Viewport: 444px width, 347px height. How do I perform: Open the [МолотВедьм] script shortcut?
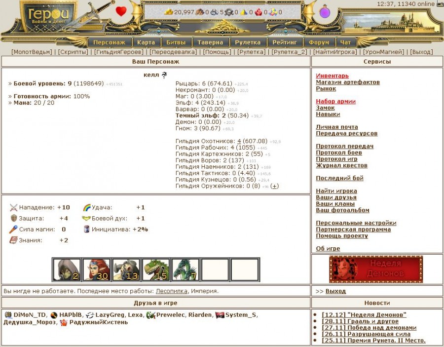tap(33, 52)
